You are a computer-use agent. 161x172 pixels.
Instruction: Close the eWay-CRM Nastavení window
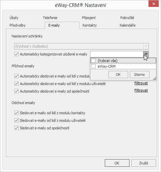pyautogui.click(x=153, y=4)
